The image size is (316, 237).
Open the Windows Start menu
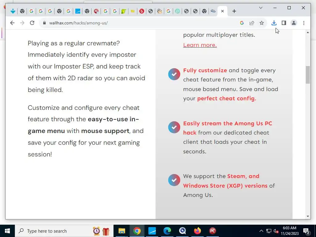7,231
